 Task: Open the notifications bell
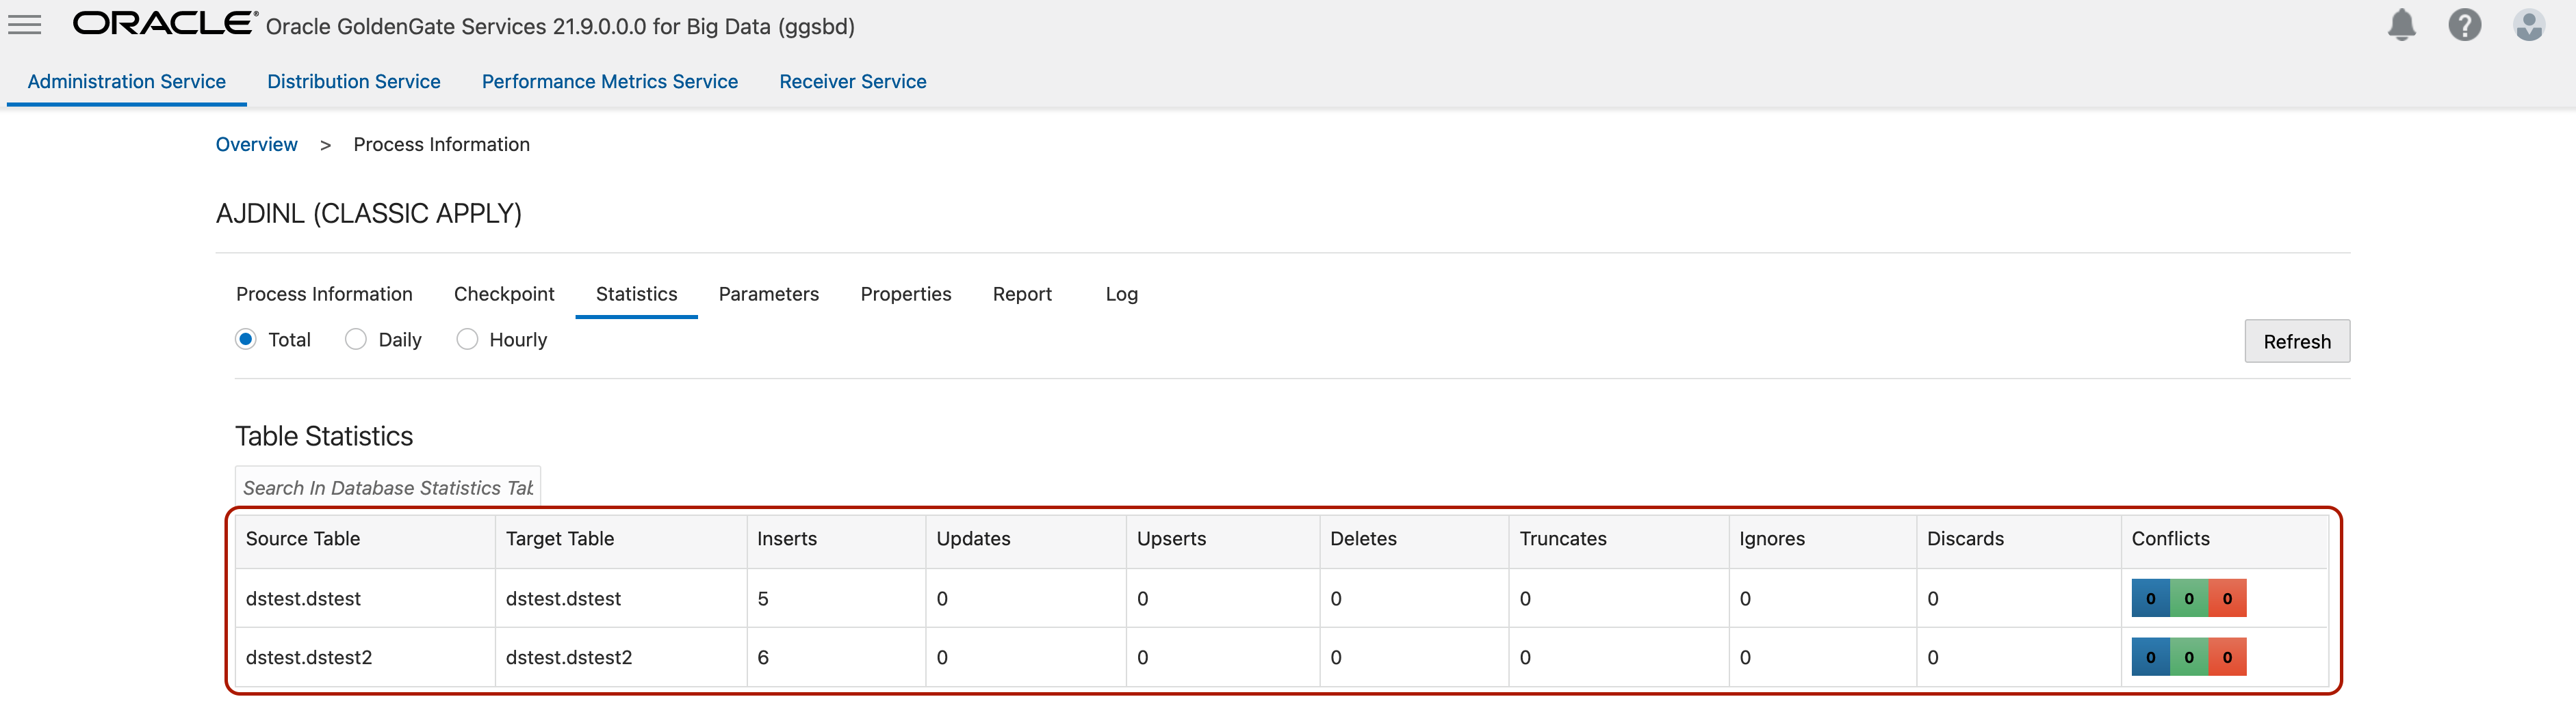(x=2401, y=25)
